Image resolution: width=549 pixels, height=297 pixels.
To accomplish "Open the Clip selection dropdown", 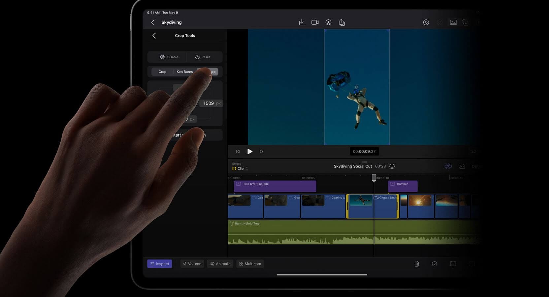I will pyautogui.click(x=240, y=168).
